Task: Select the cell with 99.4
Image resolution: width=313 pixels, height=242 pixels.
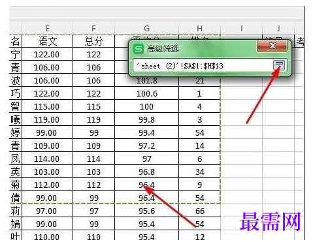Action: (x=147, y=132)
